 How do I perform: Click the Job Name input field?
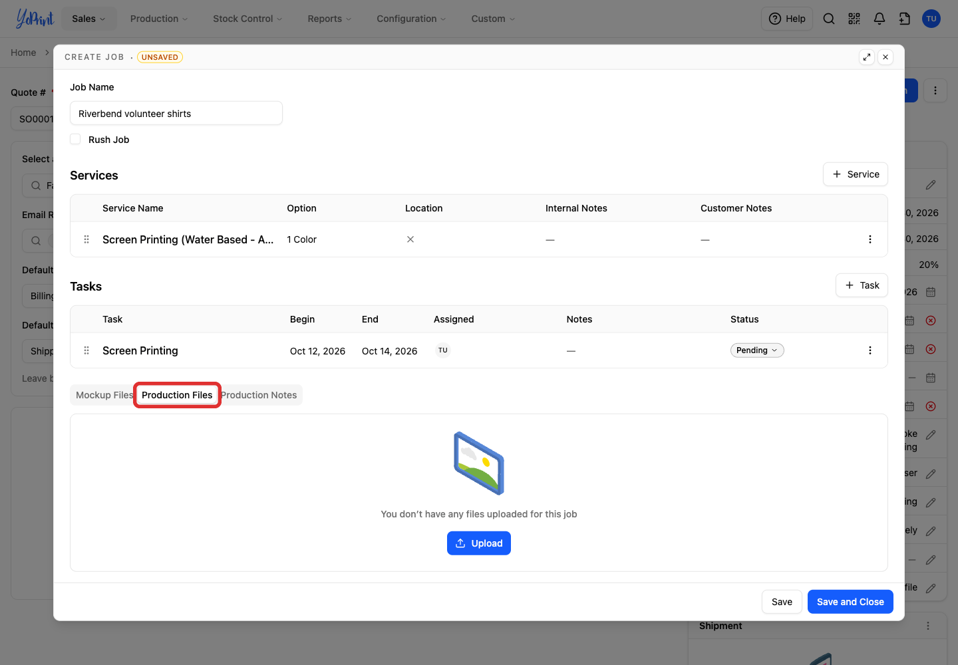[x=176, y=113]
